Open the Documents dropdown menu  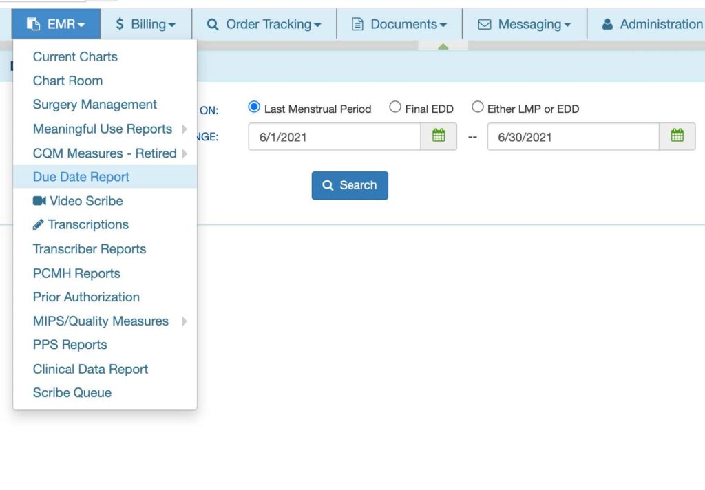click(x=399, y=24)
